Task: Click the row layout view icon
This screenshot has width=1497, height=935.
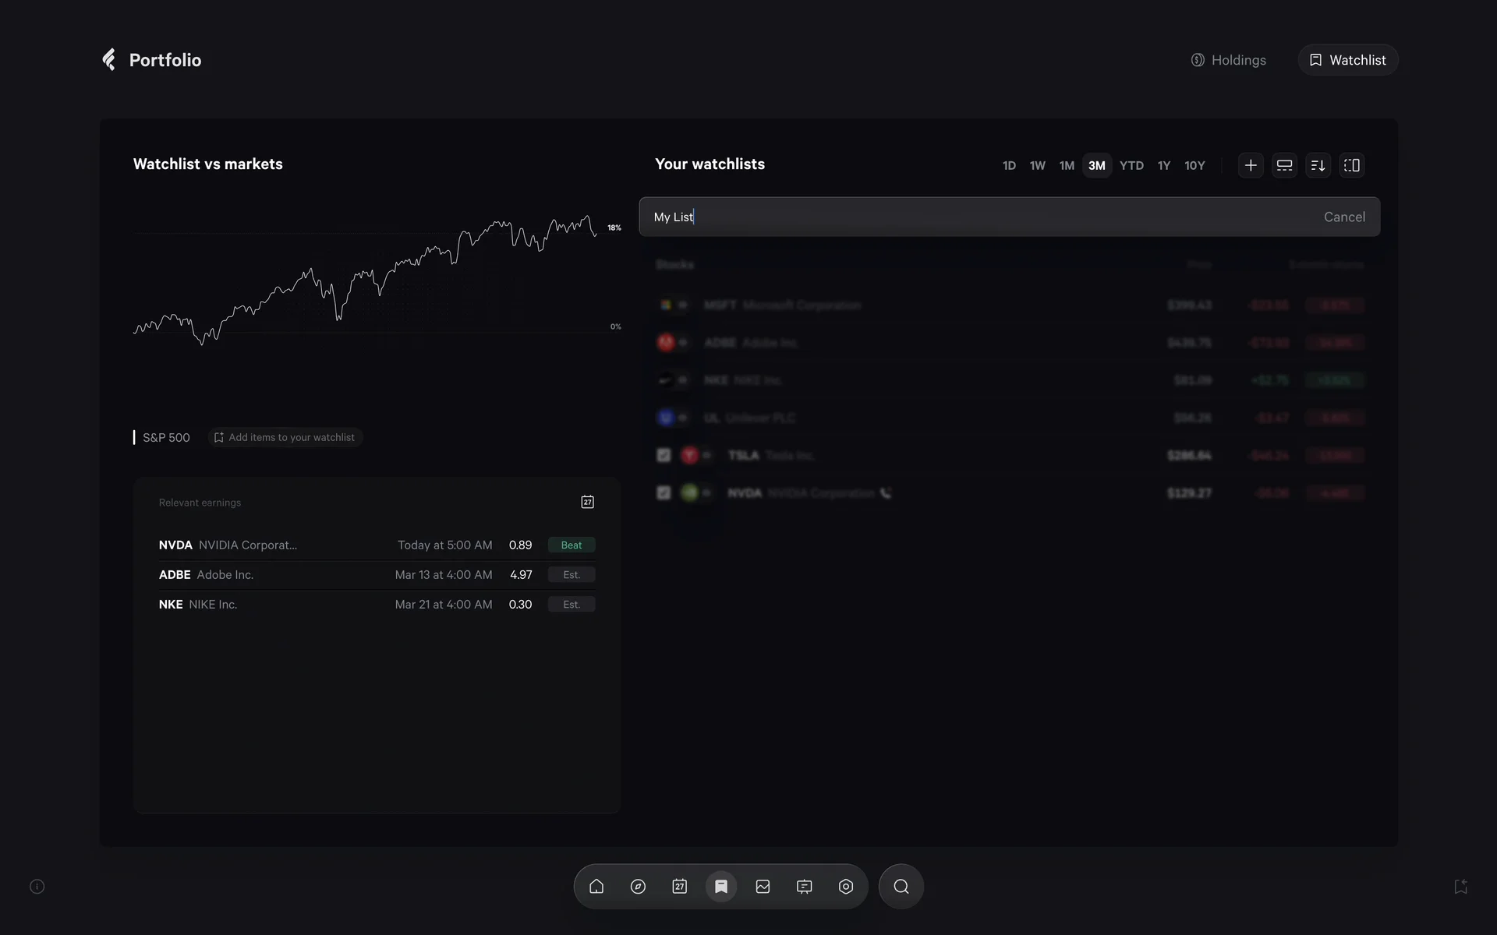Action: 1284,165
